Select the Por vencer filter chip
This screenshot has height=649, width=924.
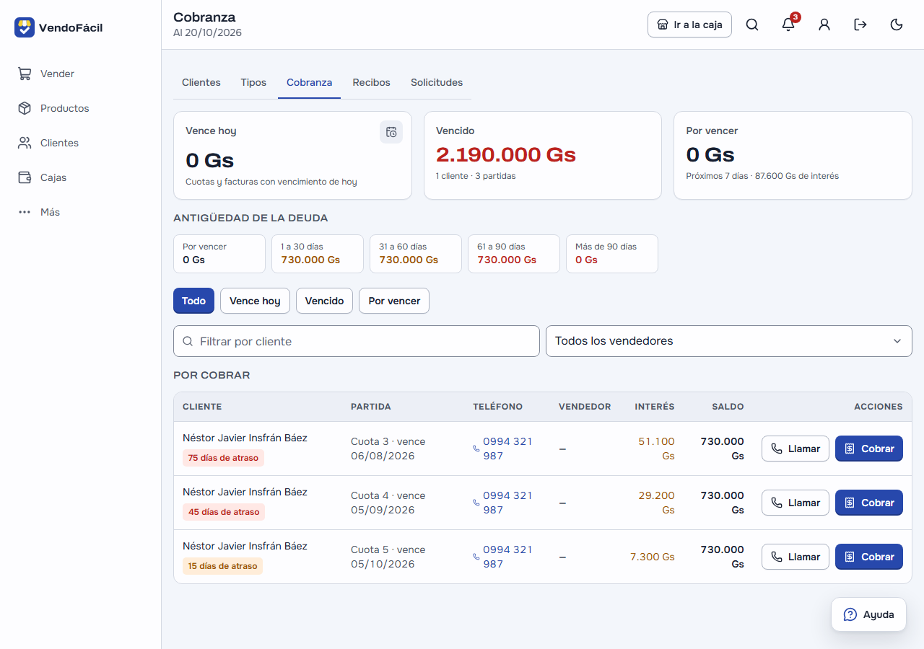click(x=394, y=301)
